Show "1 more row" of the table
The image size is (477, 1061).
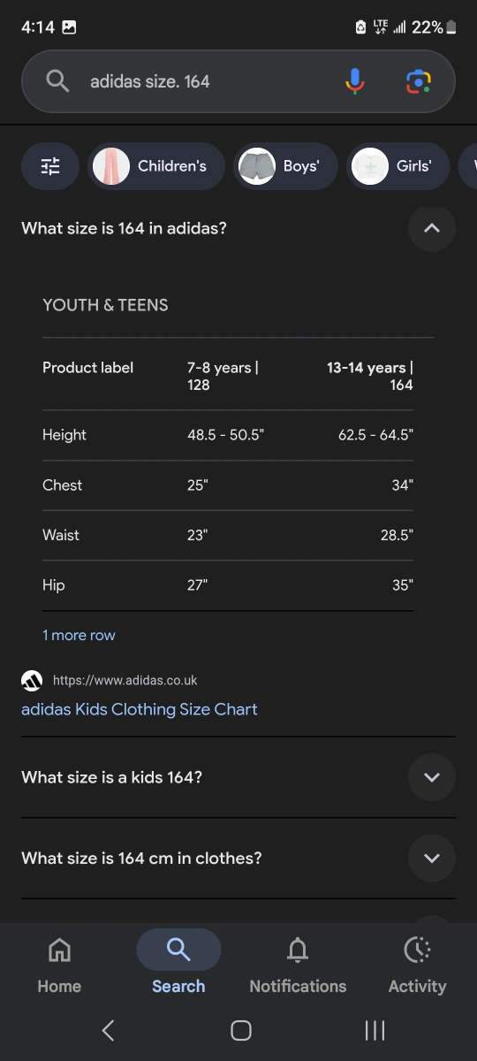tap(79, 635)
